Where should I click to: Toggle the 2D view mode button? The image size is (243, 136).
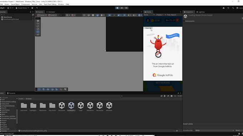(x=110, y=15)
